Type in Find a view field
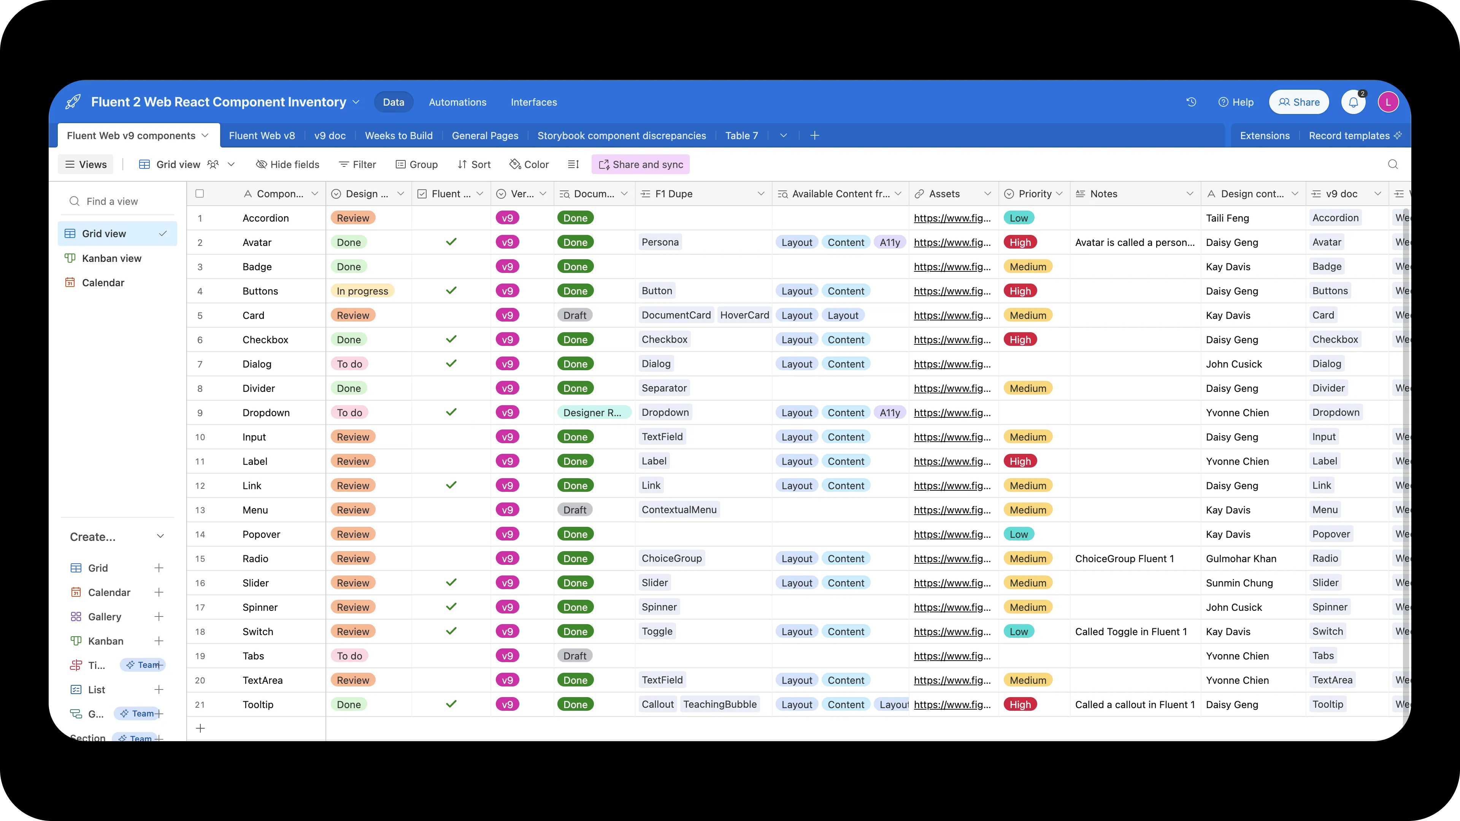Viewport: 1460px width, 821px height. [117, 201]
